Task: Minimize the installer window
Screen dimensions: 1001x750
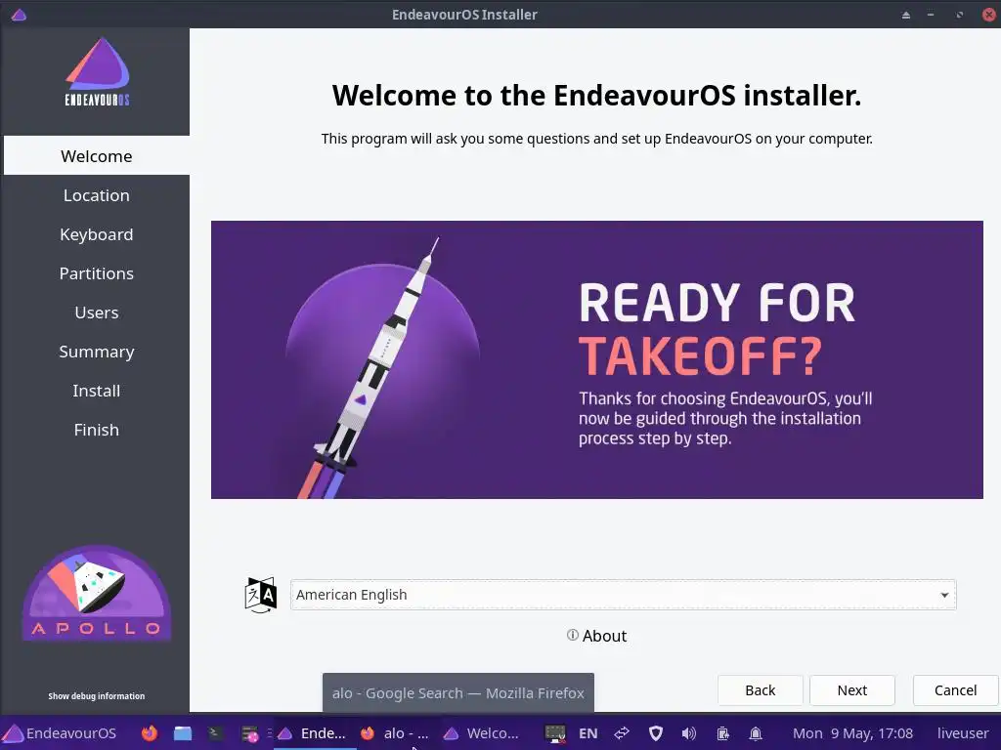Action: click(x=931, y=15)
